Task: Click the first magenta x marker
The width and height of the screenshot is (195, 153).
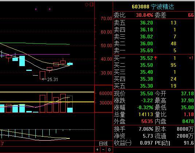Action: pos(36,9)
